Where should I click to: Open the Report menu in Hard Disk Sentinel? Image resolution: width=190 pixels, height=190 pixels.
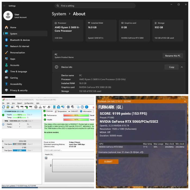(20, 103)
